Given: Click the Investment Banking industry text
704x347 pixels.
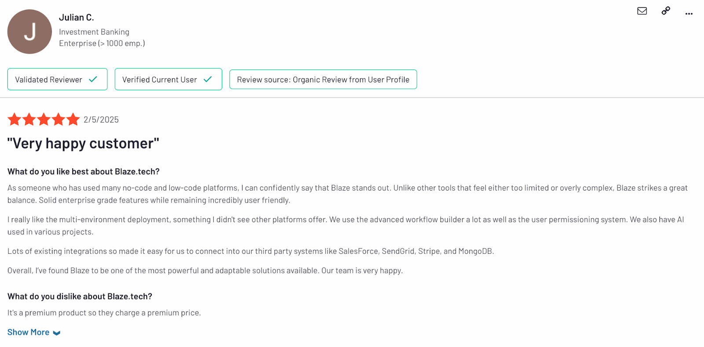Looking at the screenshot, I should click(x=94, y=32).
